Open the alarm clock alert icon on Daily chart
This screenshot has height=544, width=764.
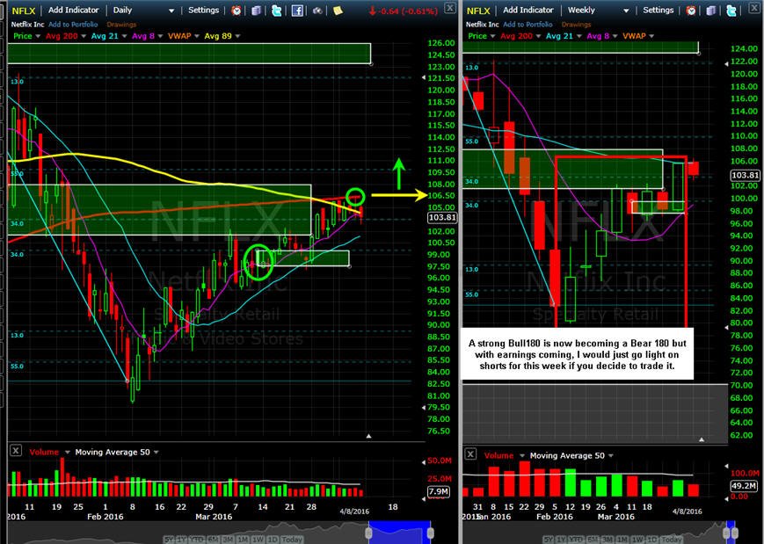(x=236, y=11)
